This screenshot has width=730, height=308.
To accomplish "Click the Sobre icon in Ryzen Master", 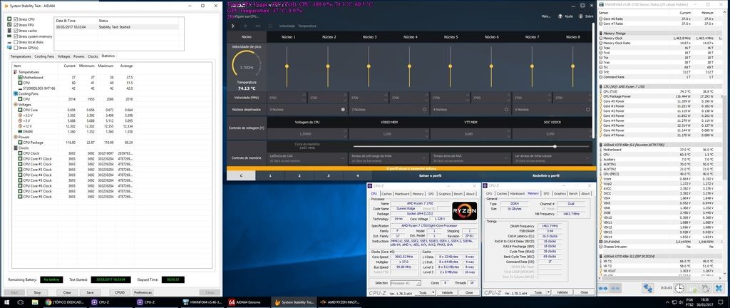I will [580, 16].
